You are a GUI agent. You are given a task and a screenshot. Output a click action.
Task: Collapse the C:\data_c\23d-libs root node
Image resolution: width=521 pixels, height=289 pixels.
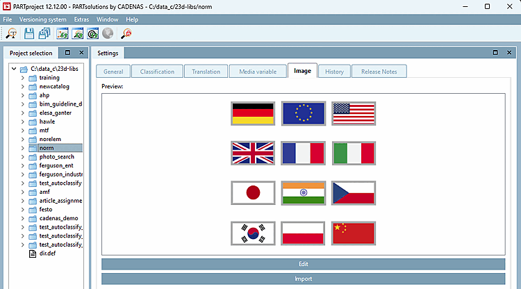(x=14, y=69)
